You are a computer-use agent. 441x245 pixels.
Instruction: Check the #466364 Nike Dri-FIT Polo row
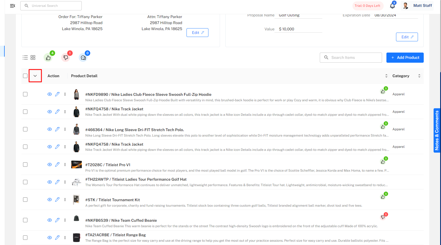(25, 129)
